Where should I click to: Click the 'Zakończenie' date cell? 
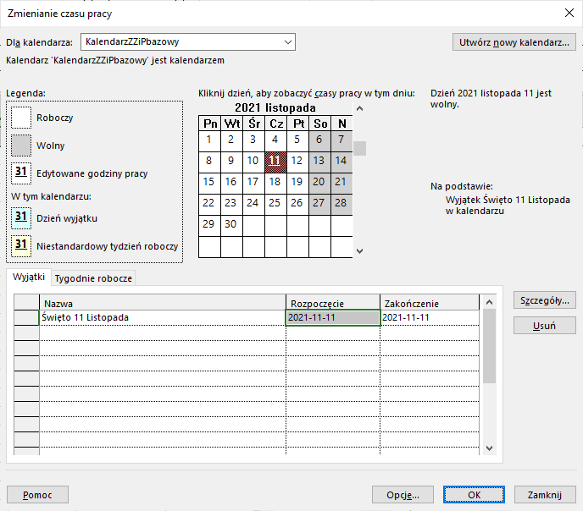tap(429, 317)
